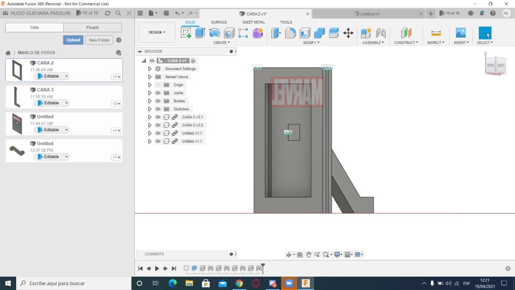Viewport: 515px width, 290px height.
Task: Select the Joint tool in Assemble
Action: [381, 33]
